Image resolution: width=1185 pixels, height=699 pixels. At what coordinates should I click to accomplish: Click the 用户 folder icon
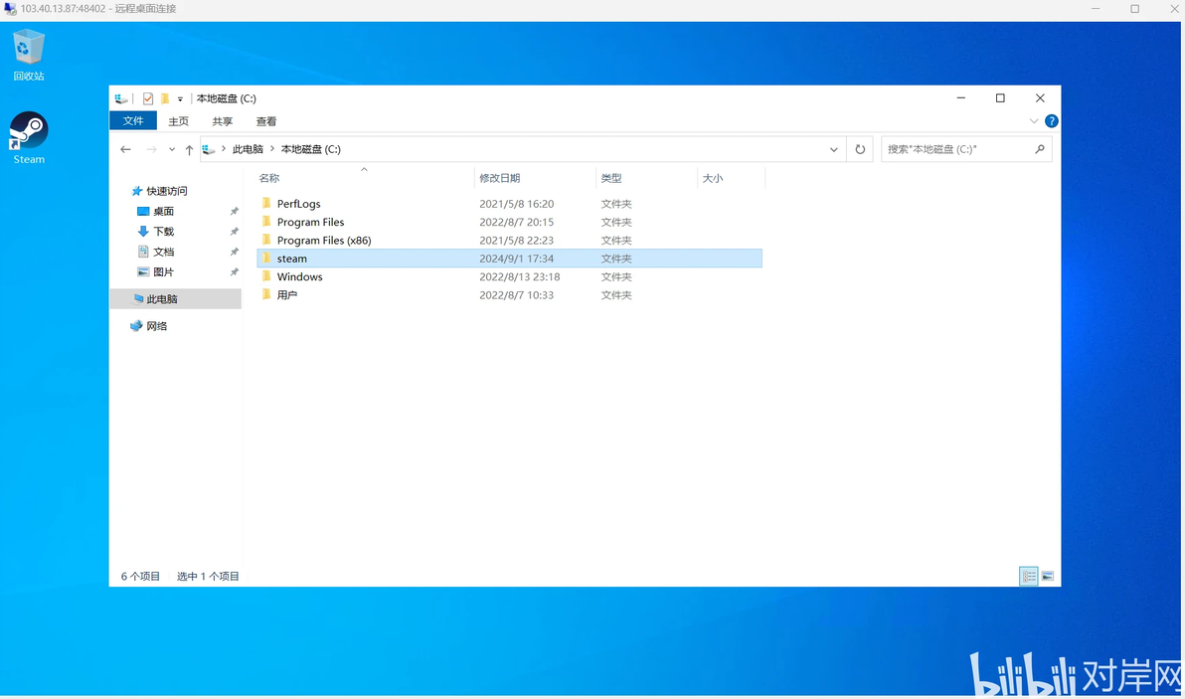click(x=266, y=294)
